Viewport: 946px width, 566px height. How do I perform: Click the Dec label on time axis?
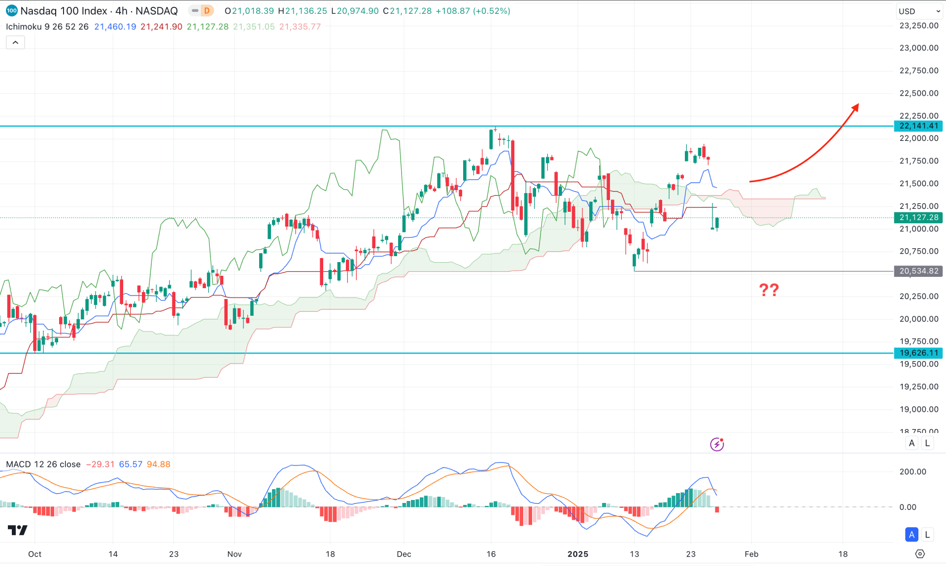[404, 554]
